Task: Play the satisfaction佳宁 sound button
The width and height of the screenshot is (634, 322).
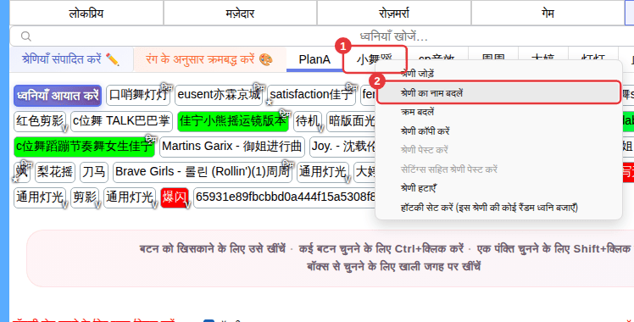Action: 311,96
